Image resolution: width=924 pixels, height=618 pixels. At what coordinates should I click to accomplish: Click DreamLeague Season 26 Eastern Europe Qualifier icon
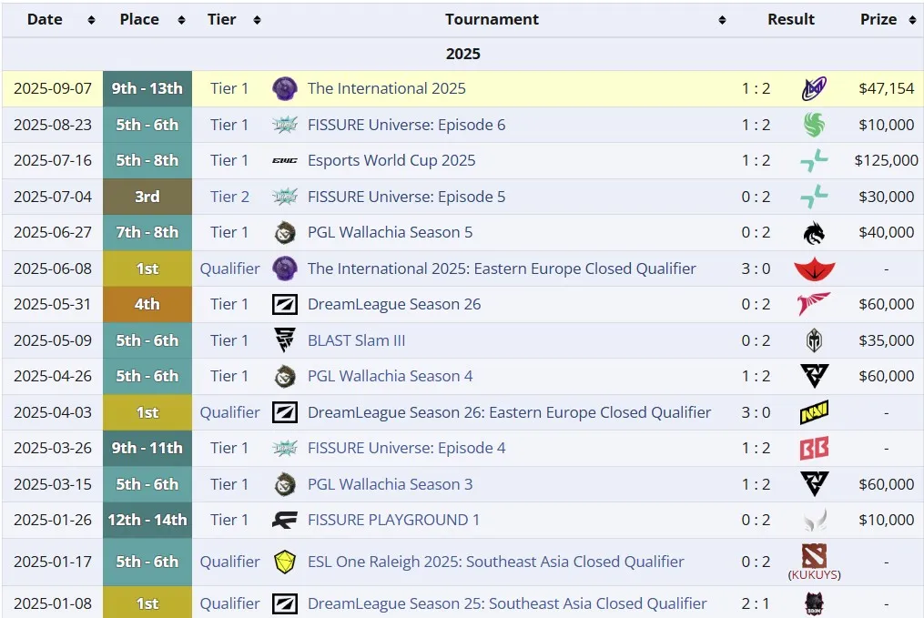285,412
